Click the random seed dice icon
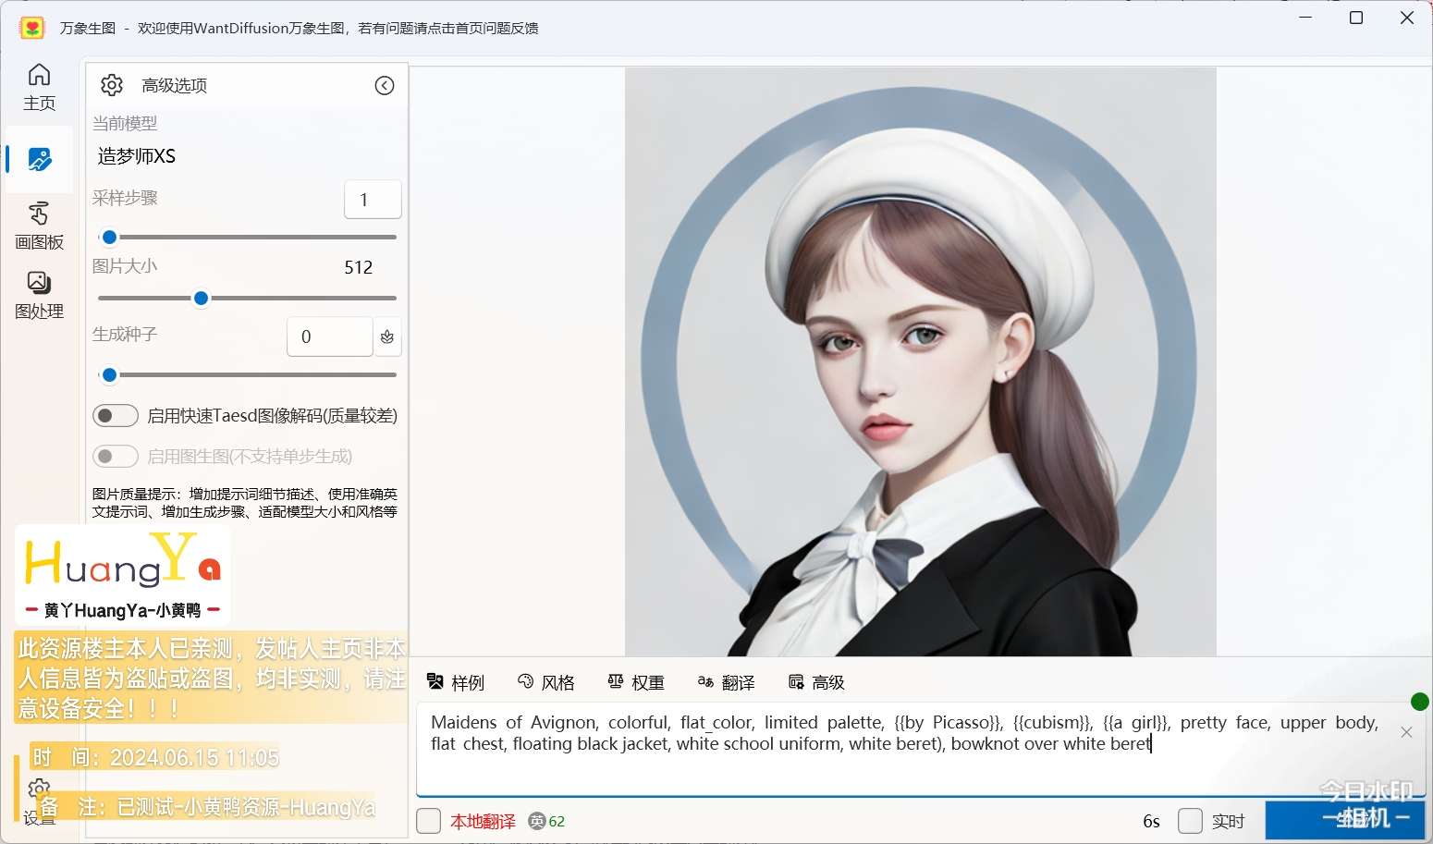This screenshot has height=844, width=1433. pos(387,337)
